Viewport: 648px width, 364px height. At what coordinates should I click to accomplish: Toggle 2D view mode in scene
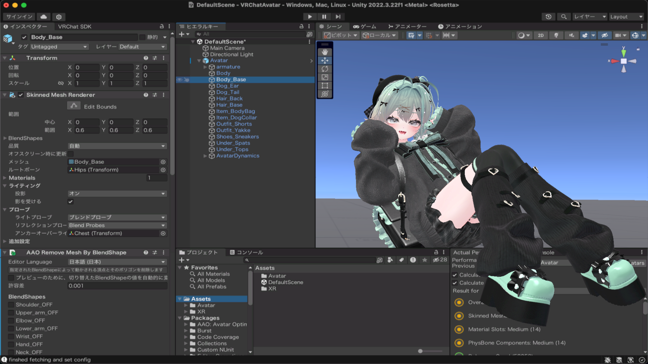(x=541, y=35)
